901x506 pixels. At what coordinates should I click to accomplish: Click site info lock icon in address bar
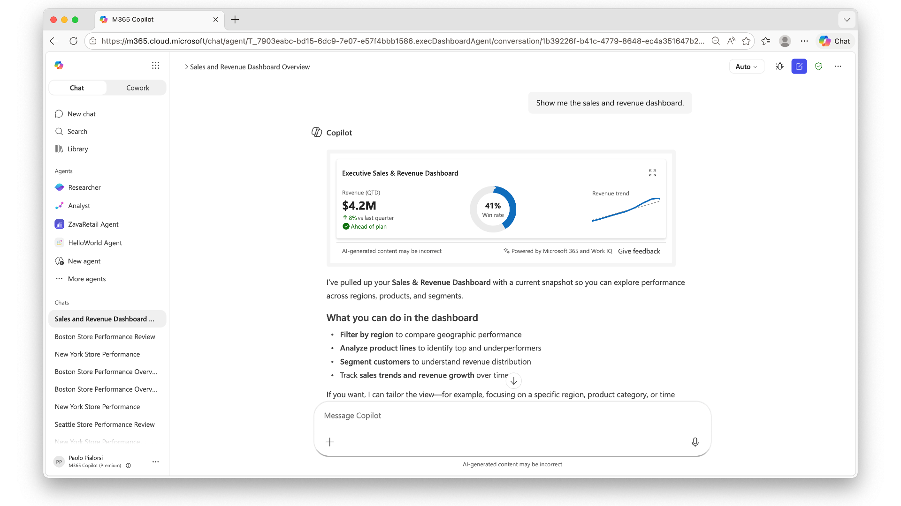point(93,41)
